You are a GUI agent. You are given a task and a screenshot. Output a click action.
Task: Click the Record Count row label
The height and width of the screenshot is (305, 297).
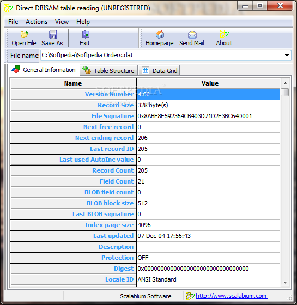tap(73, 171)
